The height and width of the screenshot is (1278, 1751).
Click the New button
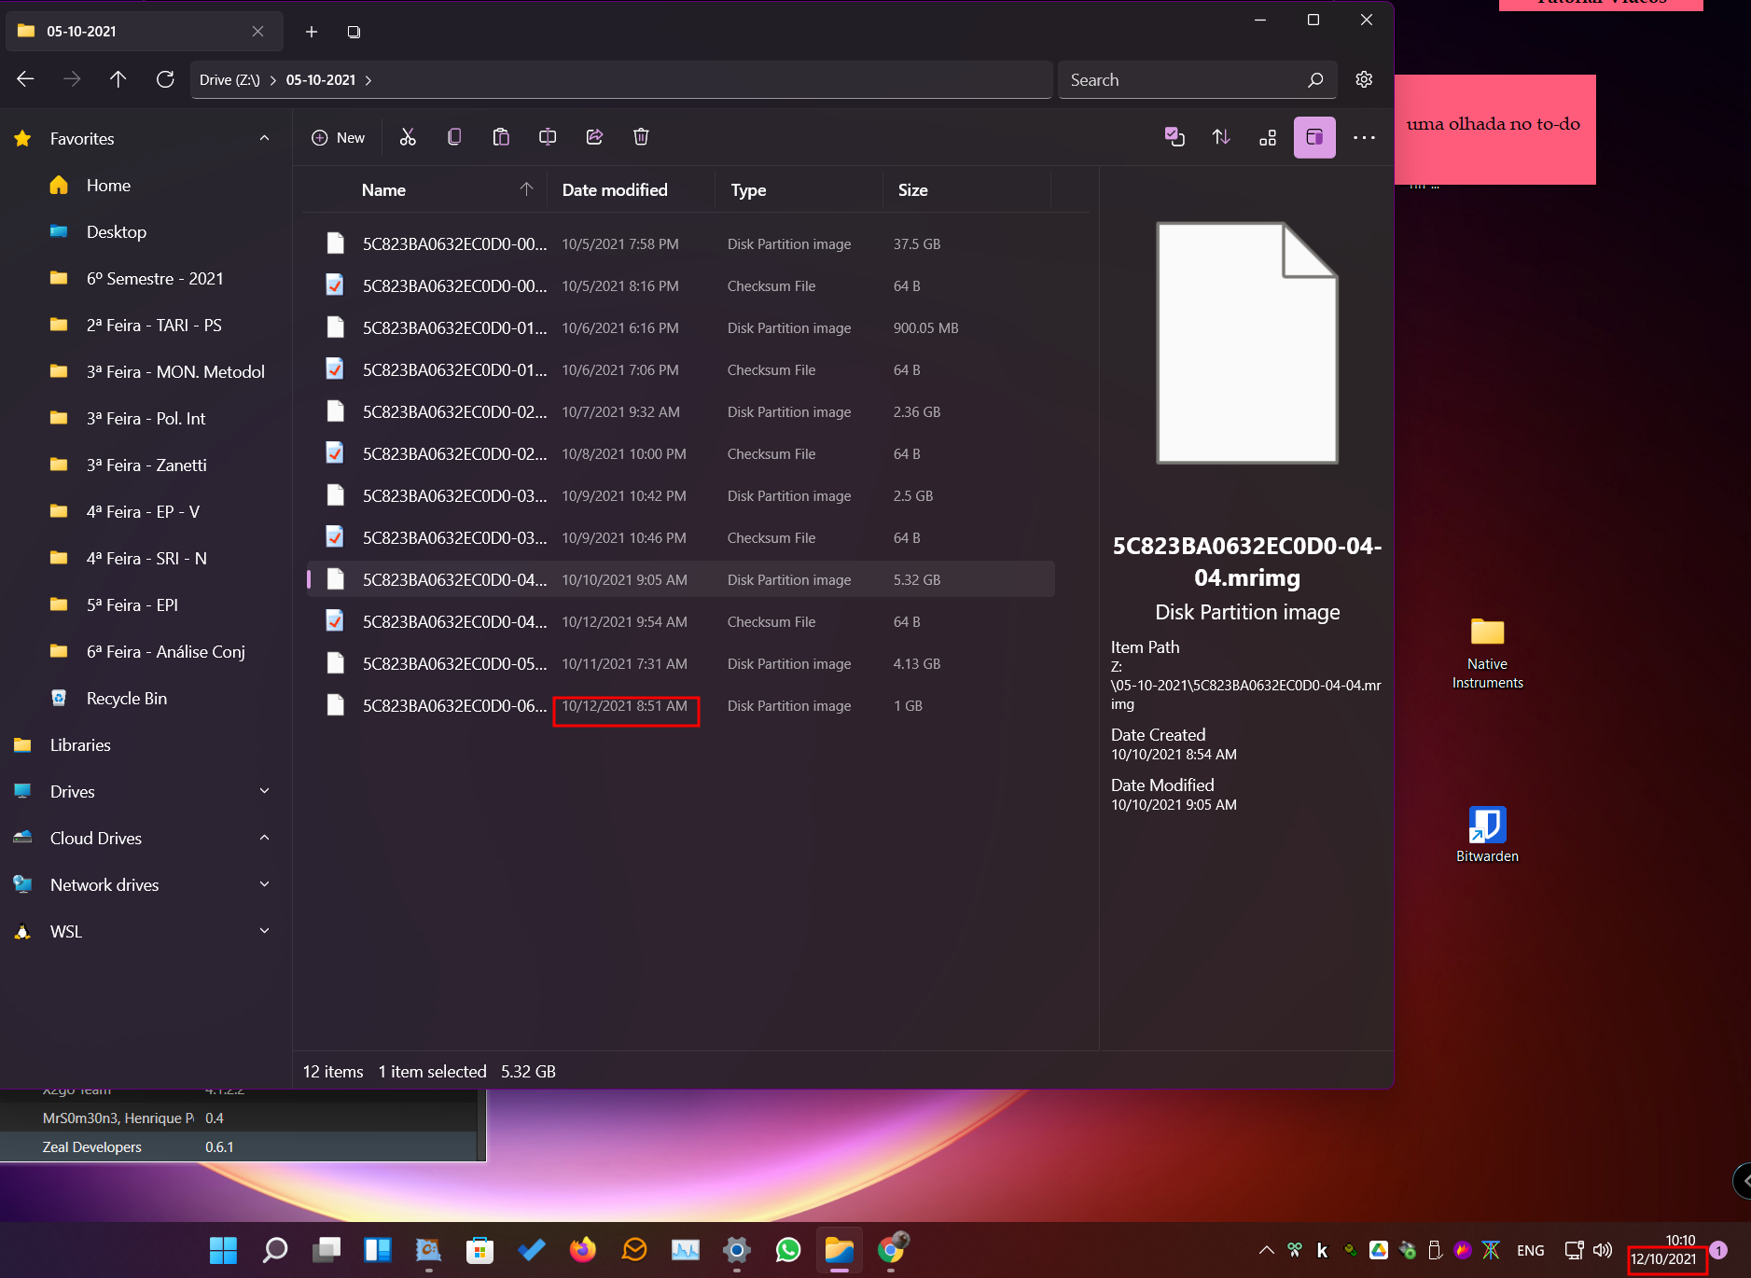click(338, 137)
